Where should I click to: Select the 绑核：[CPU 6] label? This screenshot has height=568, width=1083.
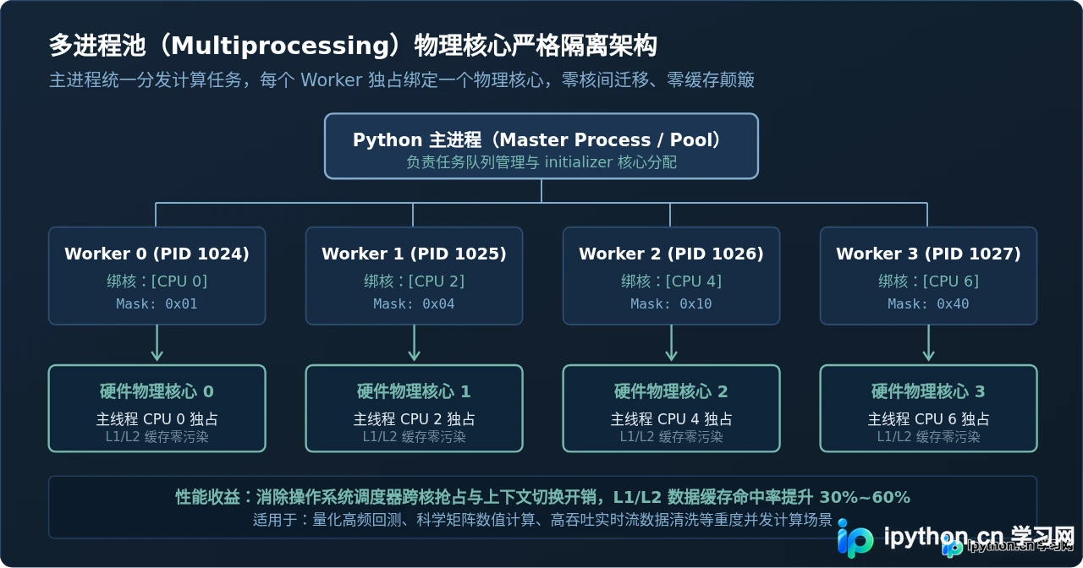point(928,281)
